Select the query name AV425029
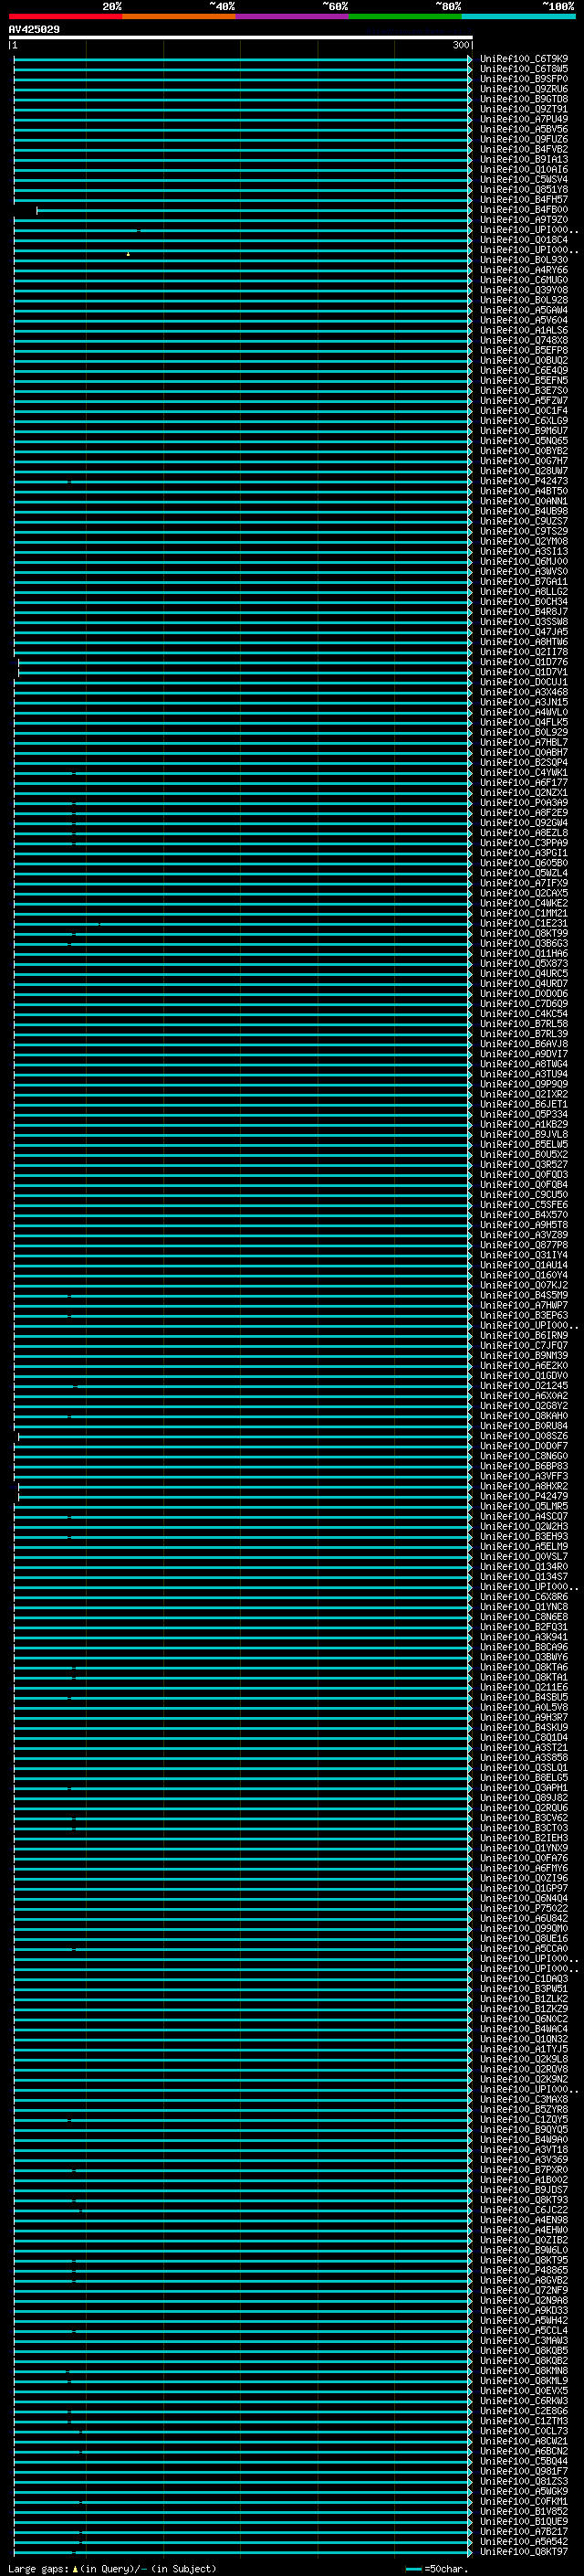584x2576 pixels. (x=34, y=30)
